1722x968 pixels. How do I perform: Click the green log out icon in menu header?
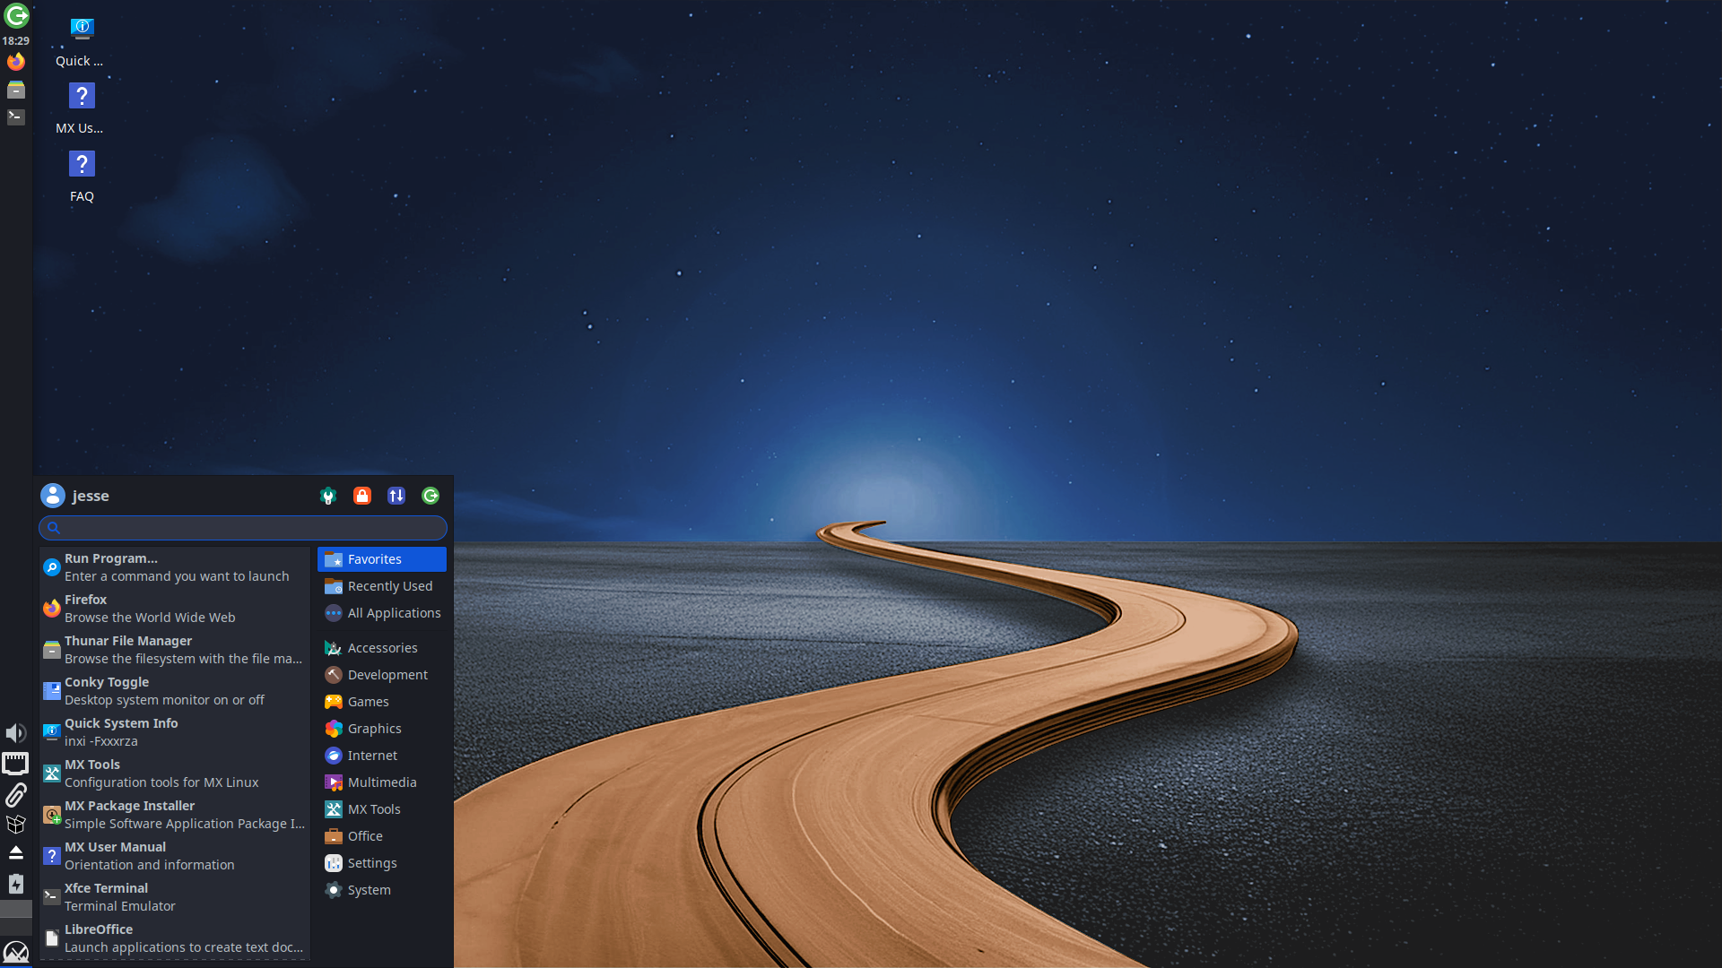click(x=430, y=496)
